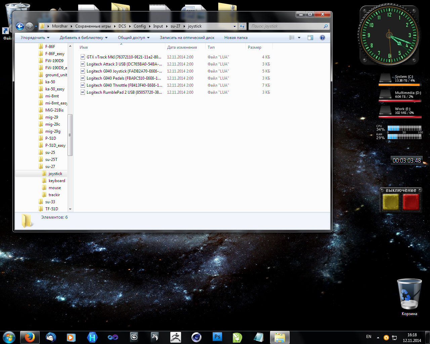Click the Input breadcrumb segment
This screenshot has height=344, width=430.
(158, 26)
